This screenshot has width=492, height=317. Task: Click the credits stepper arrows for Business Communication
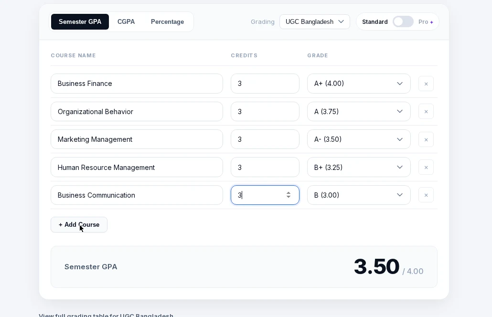click(289, 195)
